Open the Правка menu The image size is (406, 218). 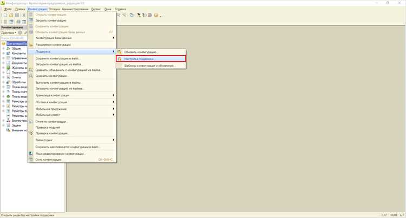(x=20, y=9)
